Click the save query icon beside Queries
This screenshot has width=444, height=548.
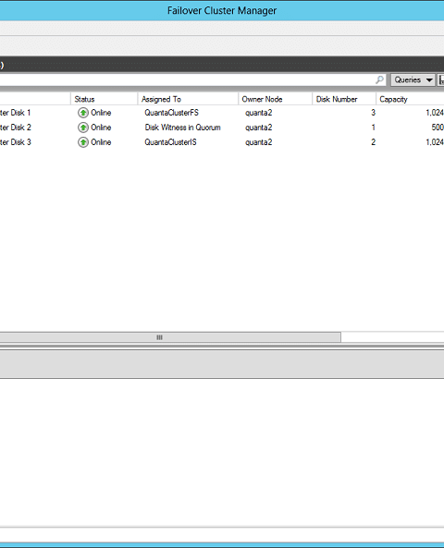[441, 80]
